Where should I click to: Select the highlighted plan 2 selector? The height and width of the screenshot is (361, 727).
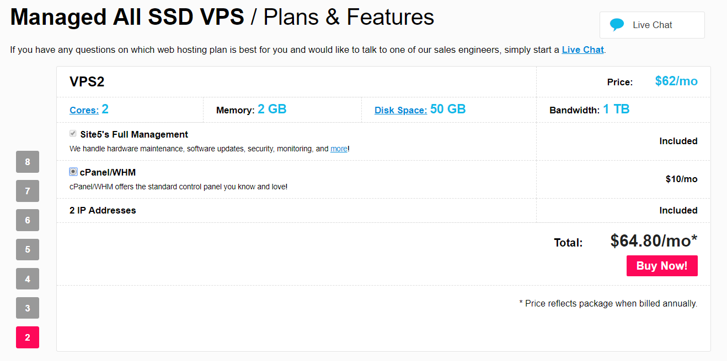(27, 337)
